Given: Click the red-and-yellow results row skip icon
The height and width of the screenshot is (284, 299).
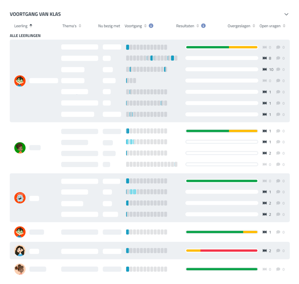Looking at the screenshot, I should coord(265,251).
